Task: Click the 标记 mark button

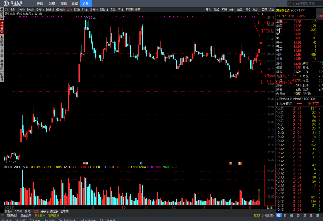Action: (x=255, y=10)
